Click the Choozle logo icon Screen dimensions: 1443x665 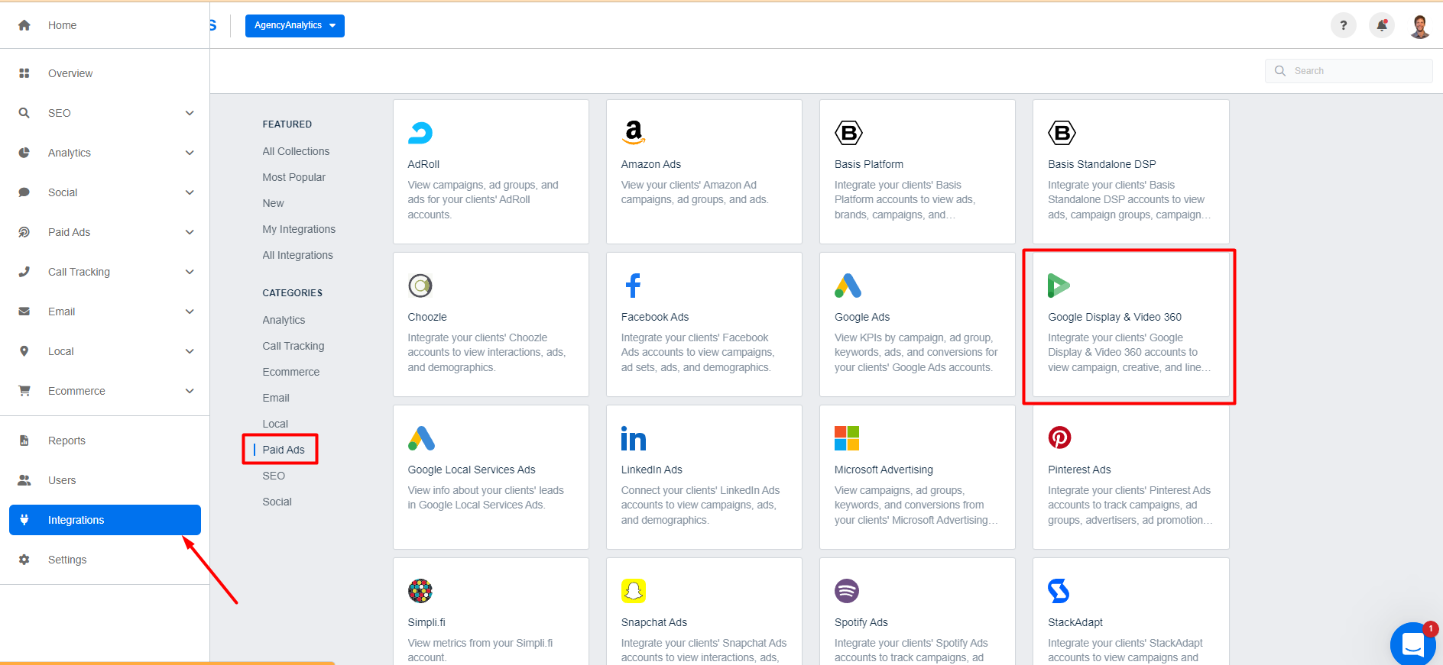click(420, 286)
